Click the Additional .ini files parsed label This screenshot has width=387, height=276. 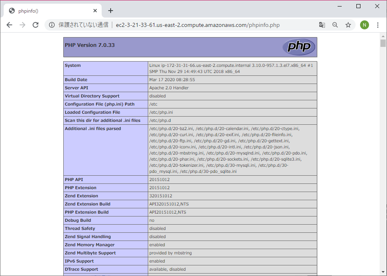pos(93,129)
